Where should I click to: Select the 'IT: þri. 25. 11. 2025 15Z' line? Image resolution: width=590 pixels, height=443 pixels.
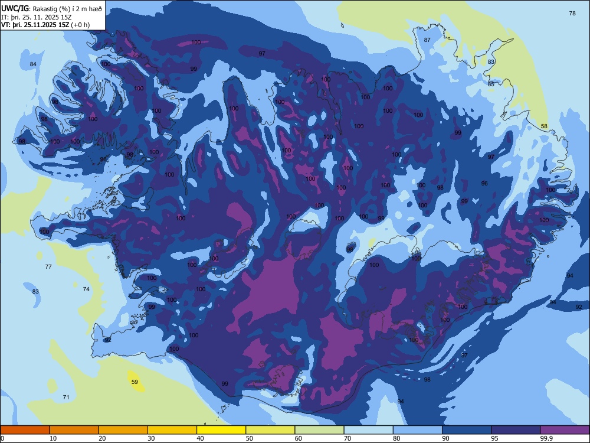(36, 17)
